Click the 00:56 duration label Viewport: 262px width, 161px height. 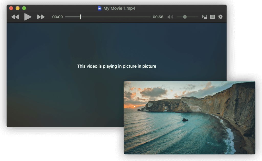pyautogui.click(x=158, y=17)
